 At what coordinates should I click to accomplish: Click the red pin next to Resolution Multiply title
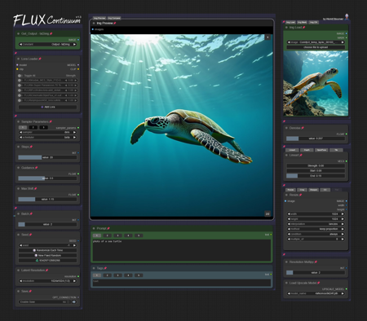pyautogui.click(x=316, y=262)
